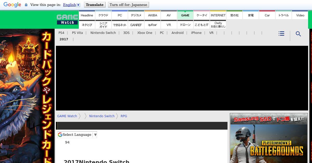Click the 2017Nintendo Switch article headline
312x163 pixels.
(x=96, y=162)
